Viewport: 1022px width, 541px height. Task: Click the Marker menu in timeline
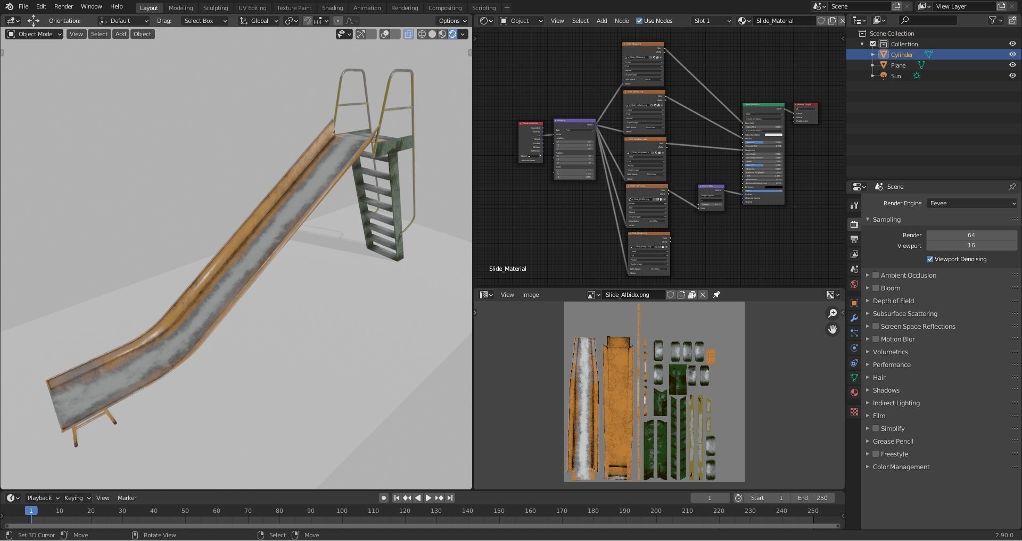click(x=127, y=498)
